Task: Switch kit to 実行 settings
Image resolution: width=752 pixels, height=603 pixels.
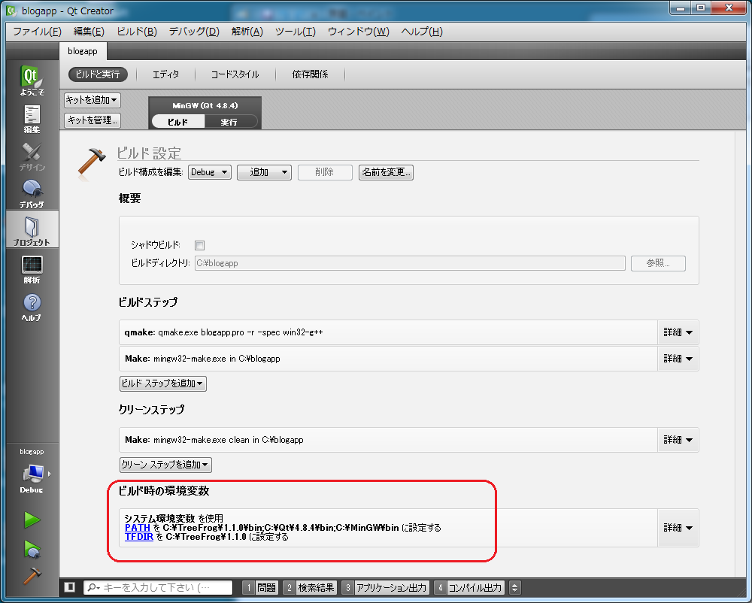Action: pos(231,122)
